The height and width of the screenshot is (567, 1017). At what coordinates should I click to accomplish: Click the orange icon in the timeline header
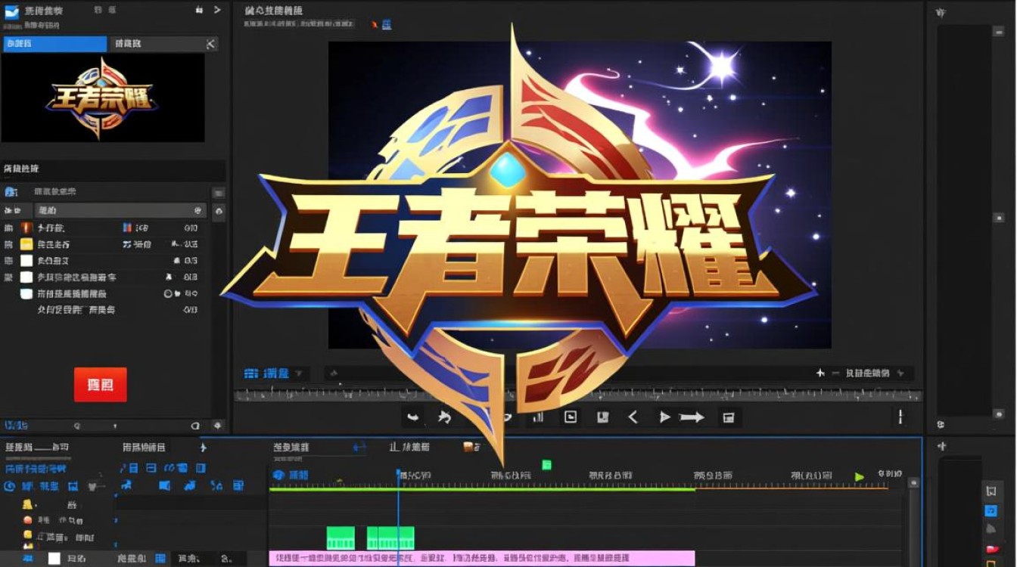(x=468, y=447)
